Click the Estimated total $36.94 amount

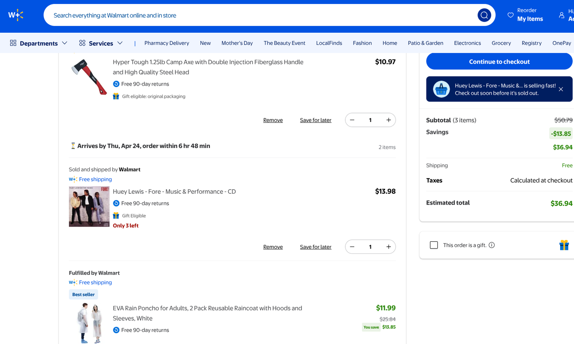coord(561,203)
